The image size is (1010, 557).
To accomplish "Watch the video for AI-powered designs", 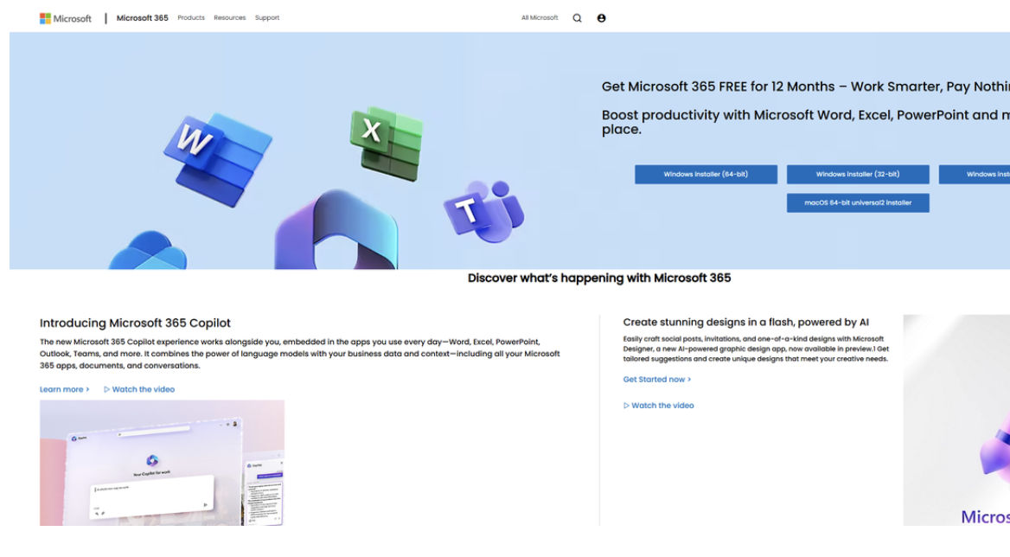I will click(x=658, y=406).
